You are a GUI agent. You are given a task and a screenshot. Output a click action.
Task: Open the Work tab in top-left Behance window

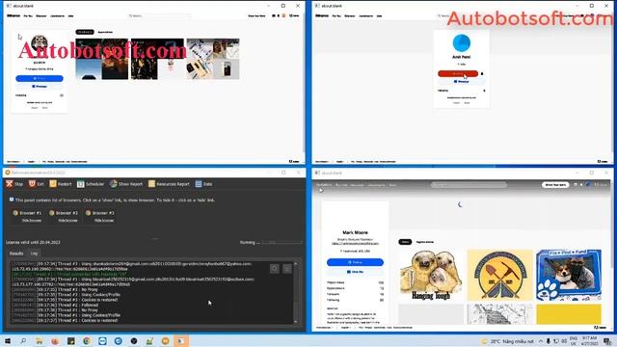point(85,32)
